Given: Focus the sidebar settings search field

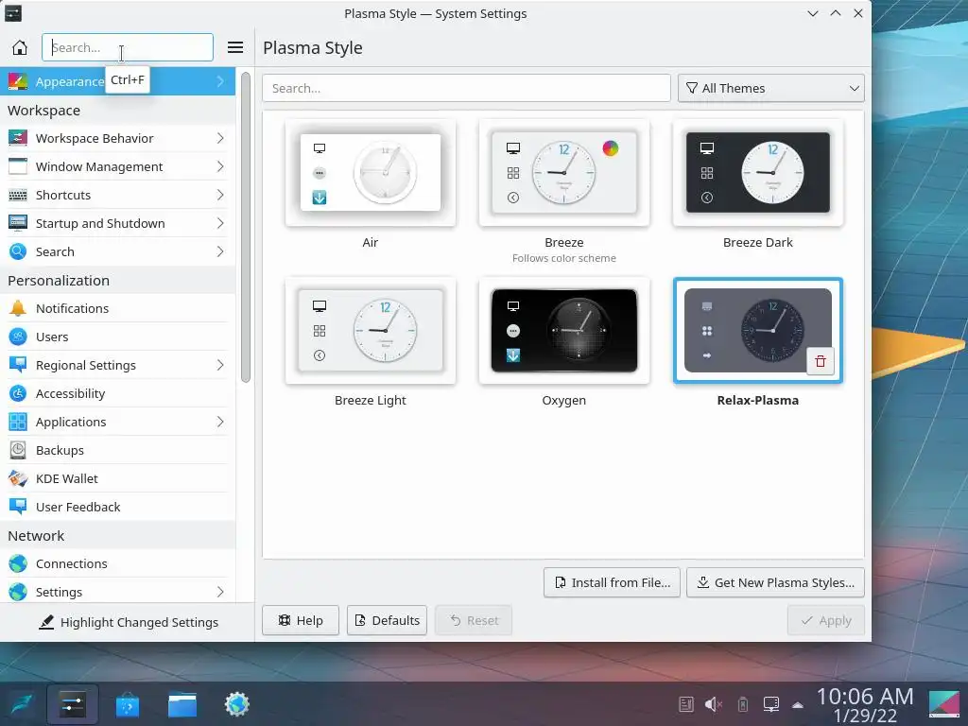Looking at the screenshot, I should [x=128, y=47].
